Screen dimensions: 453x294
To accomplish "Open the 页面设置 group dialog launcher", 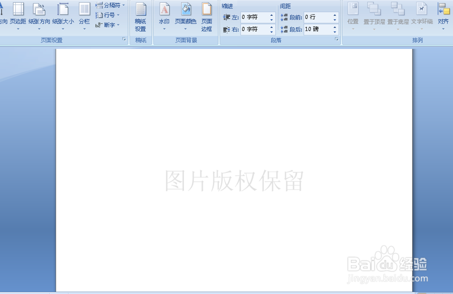I will (124, 40).
